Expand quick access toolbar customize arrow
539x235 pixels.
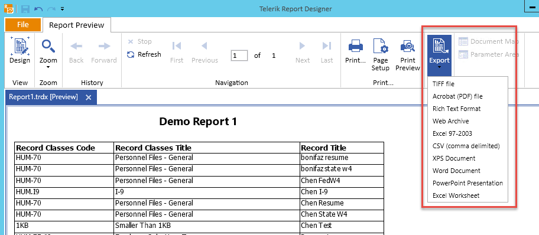click(x=62, y=9)
